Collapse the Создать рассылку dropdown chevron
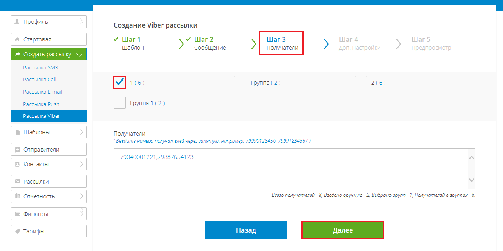 [80, 55]
